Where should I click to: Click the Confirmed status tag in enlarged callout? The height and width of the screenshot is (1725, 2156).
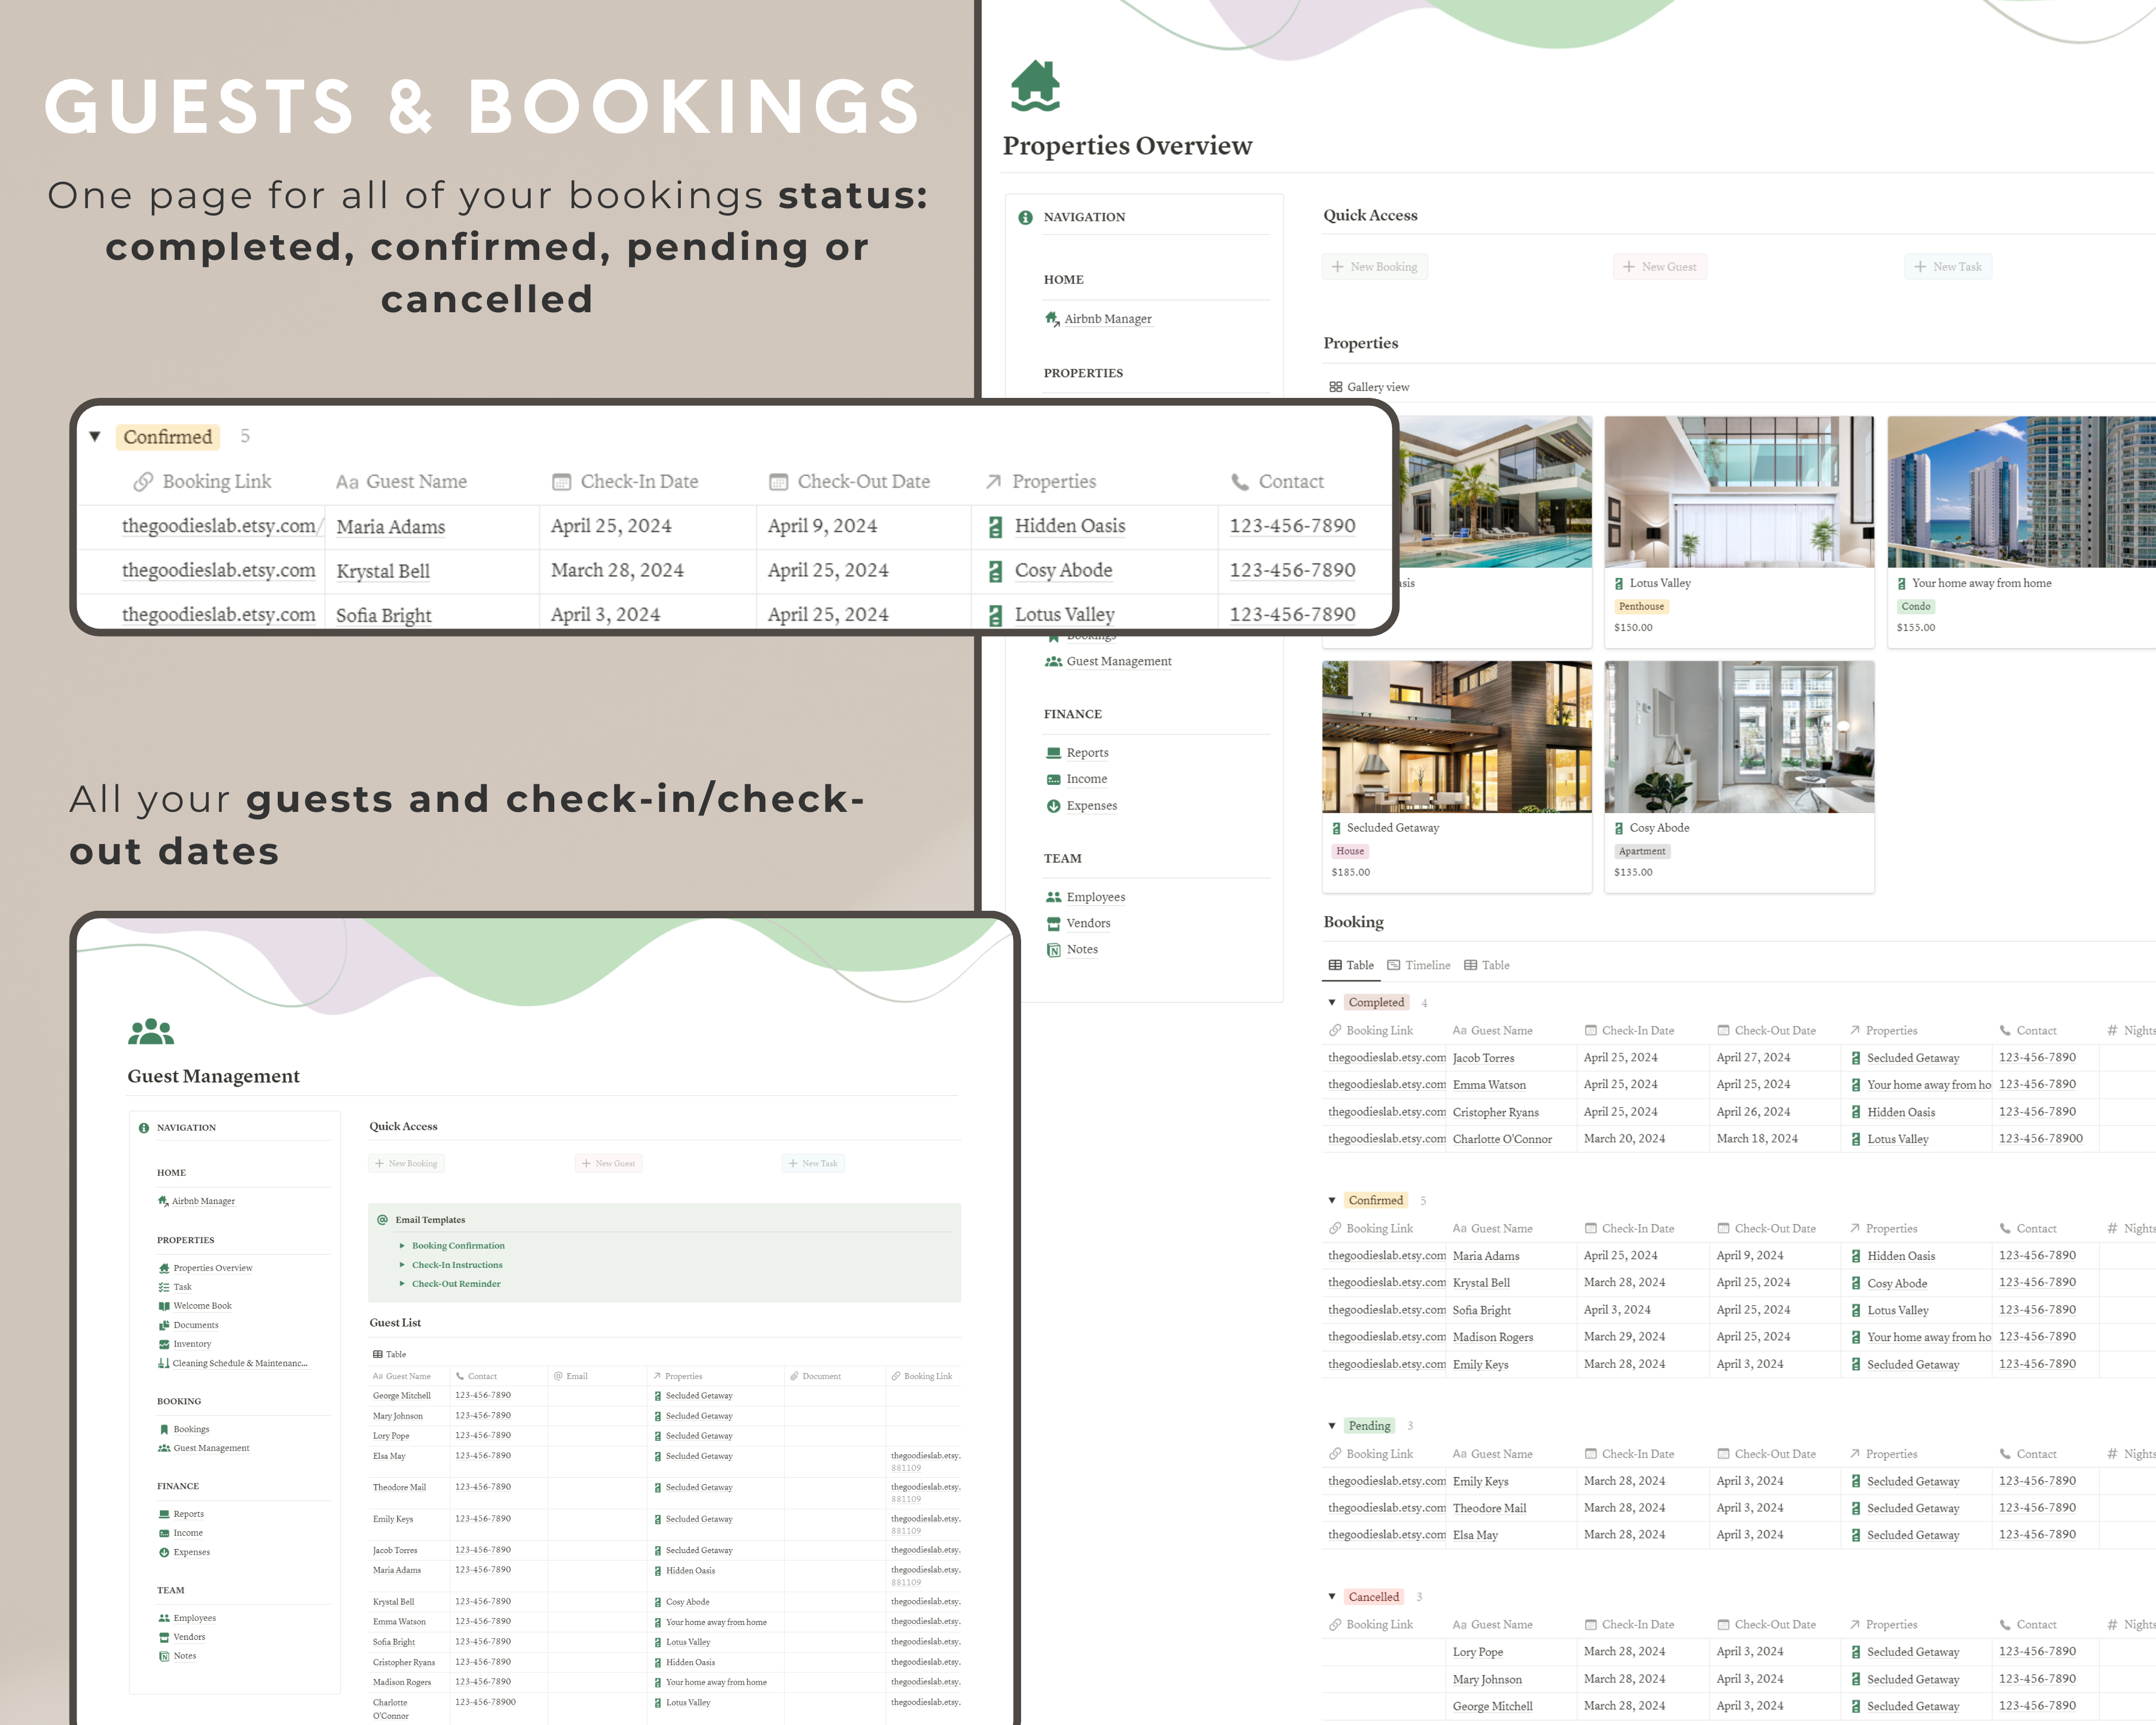[167, 437]
